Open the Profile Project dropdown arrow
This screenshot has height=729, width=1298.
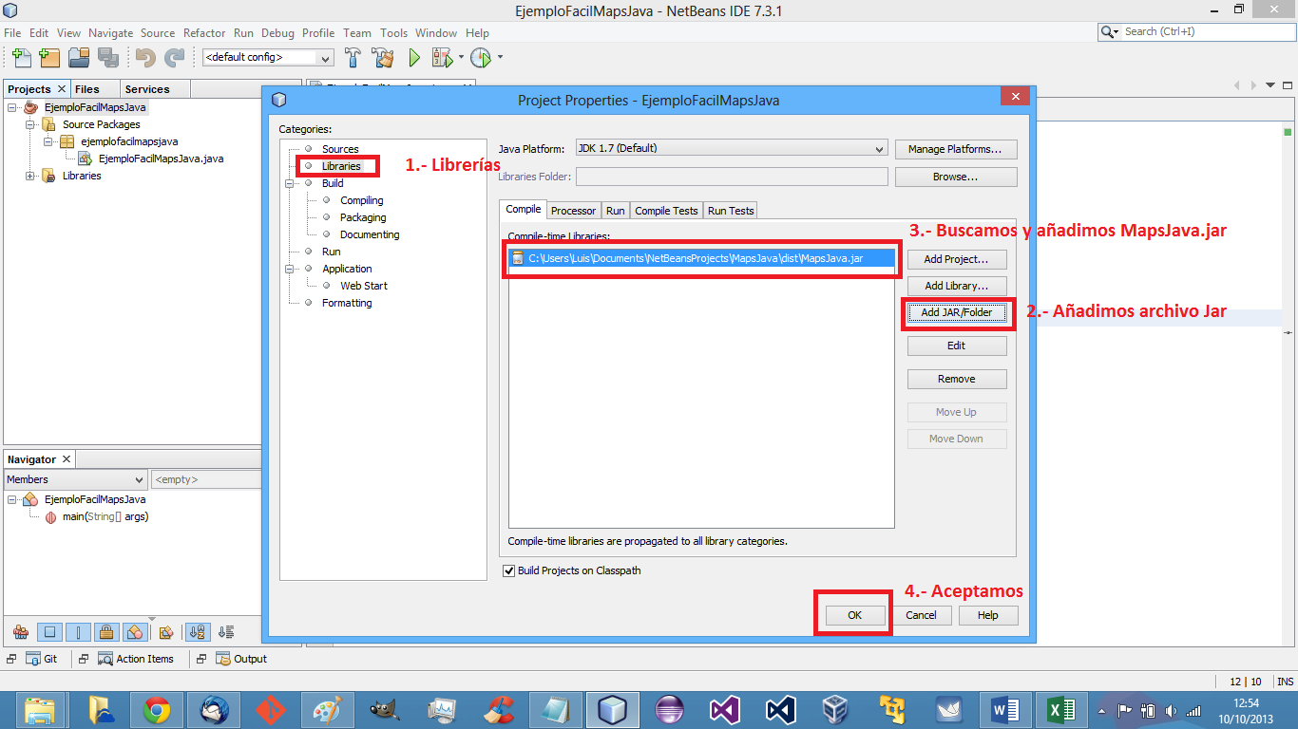click(500, 57)
